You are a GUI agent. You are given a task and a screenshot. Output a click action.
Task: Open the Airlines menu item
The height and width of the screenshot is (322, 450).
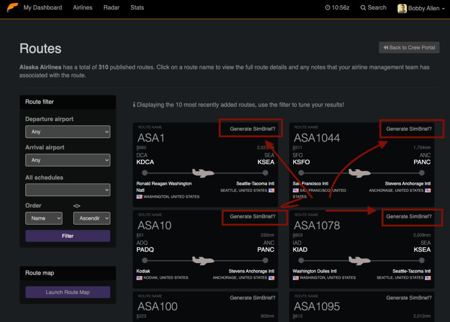tap(83, 8)
